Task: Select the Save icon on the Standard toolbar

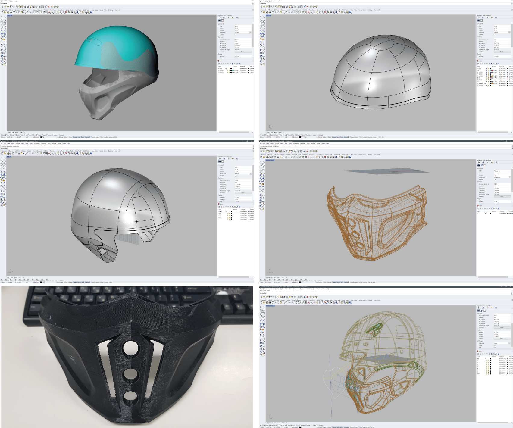Action: [x=8, y=12]
